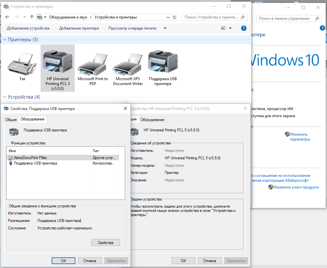Image resolution: width=327 pixels, height=268 pixels.
Task: Click the refresh button in address bar
Action: click(175, 17)
